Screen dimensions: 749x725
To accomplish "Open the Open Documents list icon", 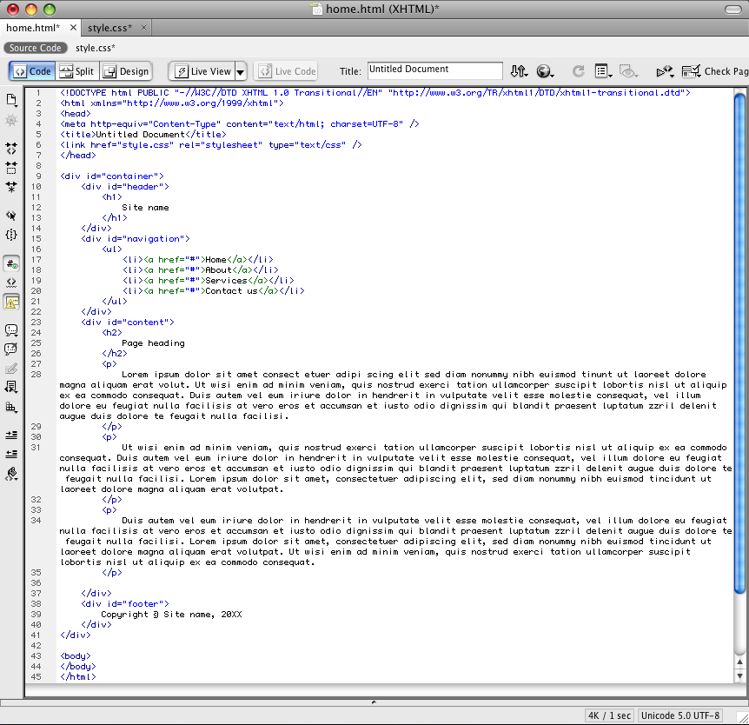I will coord(11,100).
